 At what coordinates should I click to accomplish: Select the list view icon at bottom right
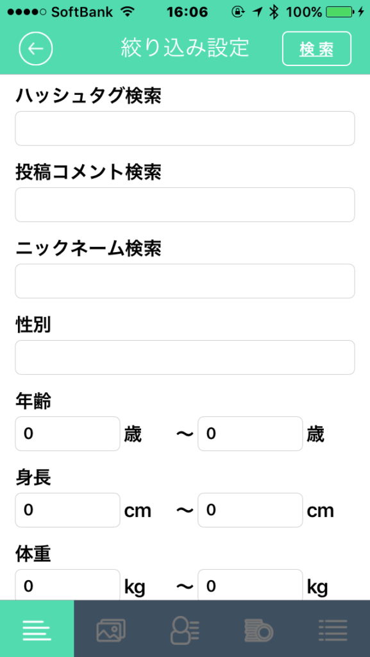coord(333,629)
